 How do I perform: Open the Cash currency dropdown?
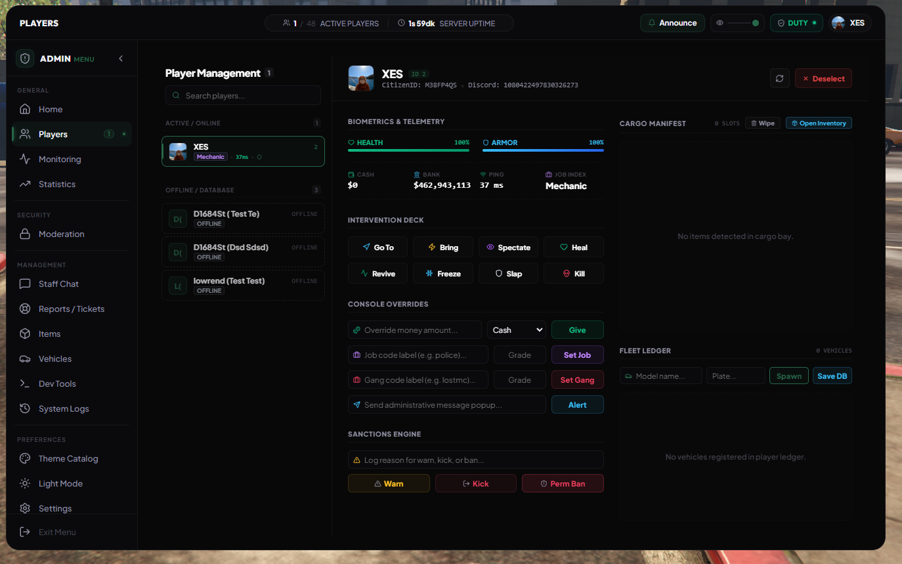pyautogui.click(x=517, y=330)
